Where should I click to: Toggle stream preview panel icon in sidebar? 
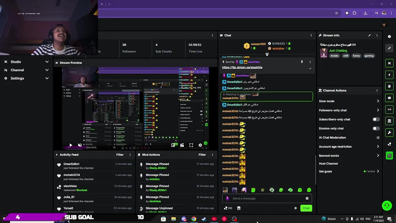(389, 63)
